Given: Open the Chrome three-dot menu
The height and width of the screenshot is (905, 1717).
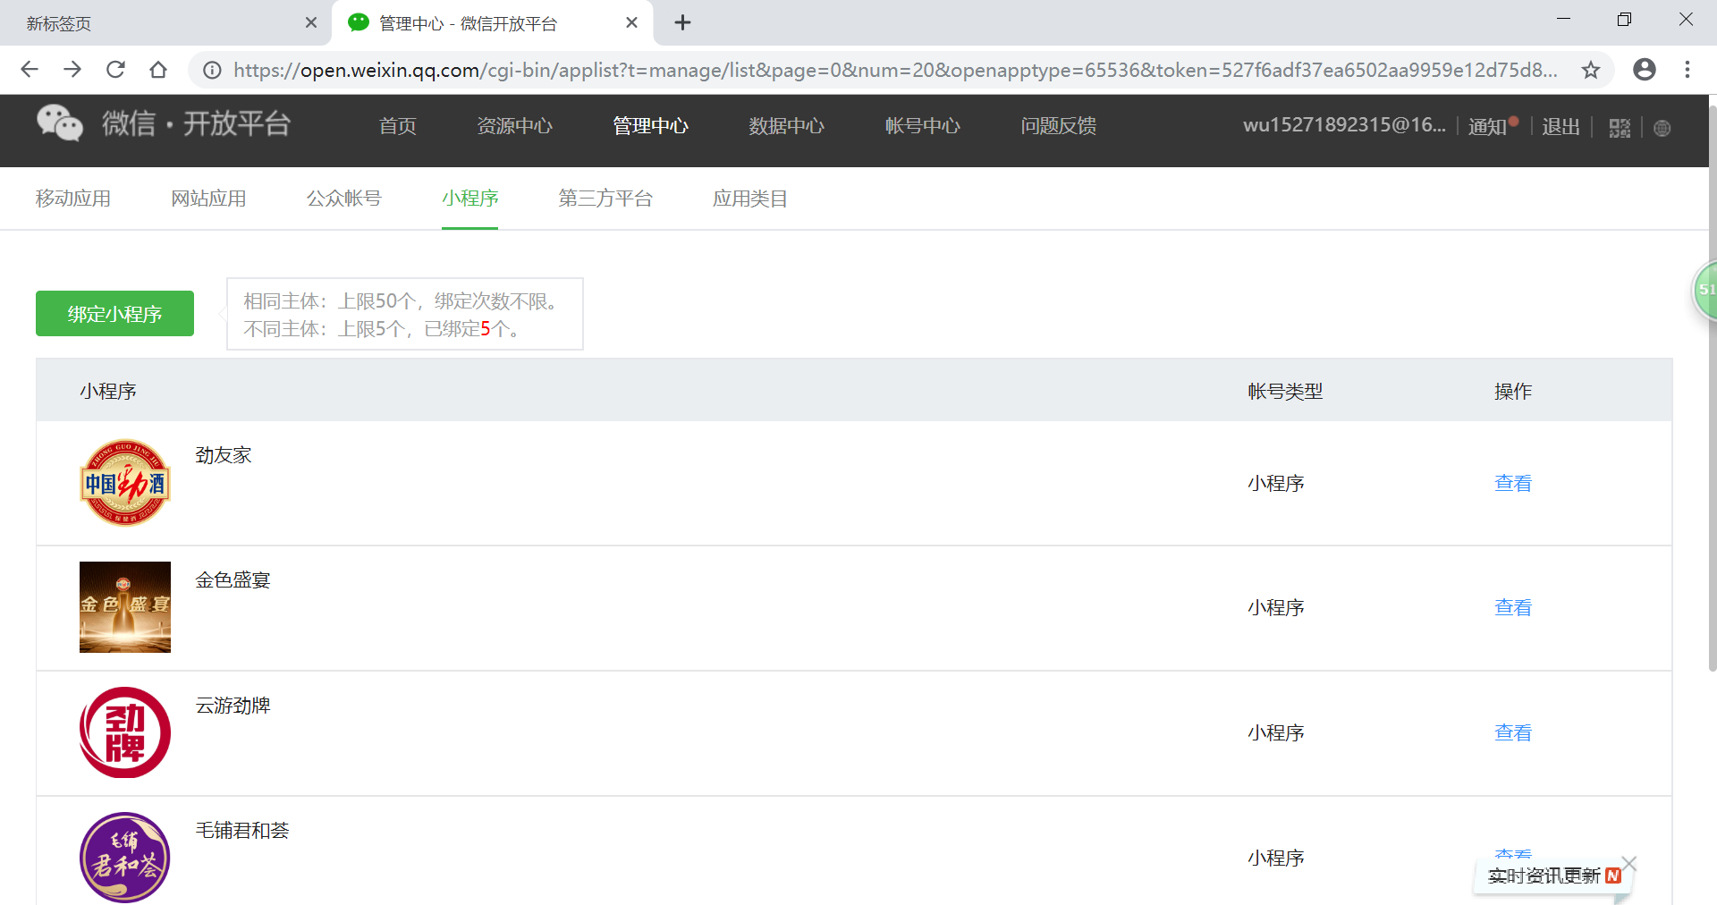Looking at the screenshot, I should [1687, 70].
